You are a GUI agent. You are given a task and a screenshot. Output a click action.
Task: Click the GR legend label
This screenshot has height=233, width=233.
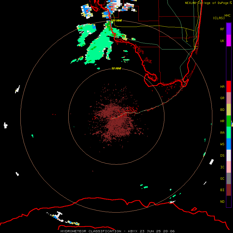click(x=222, y=98)
